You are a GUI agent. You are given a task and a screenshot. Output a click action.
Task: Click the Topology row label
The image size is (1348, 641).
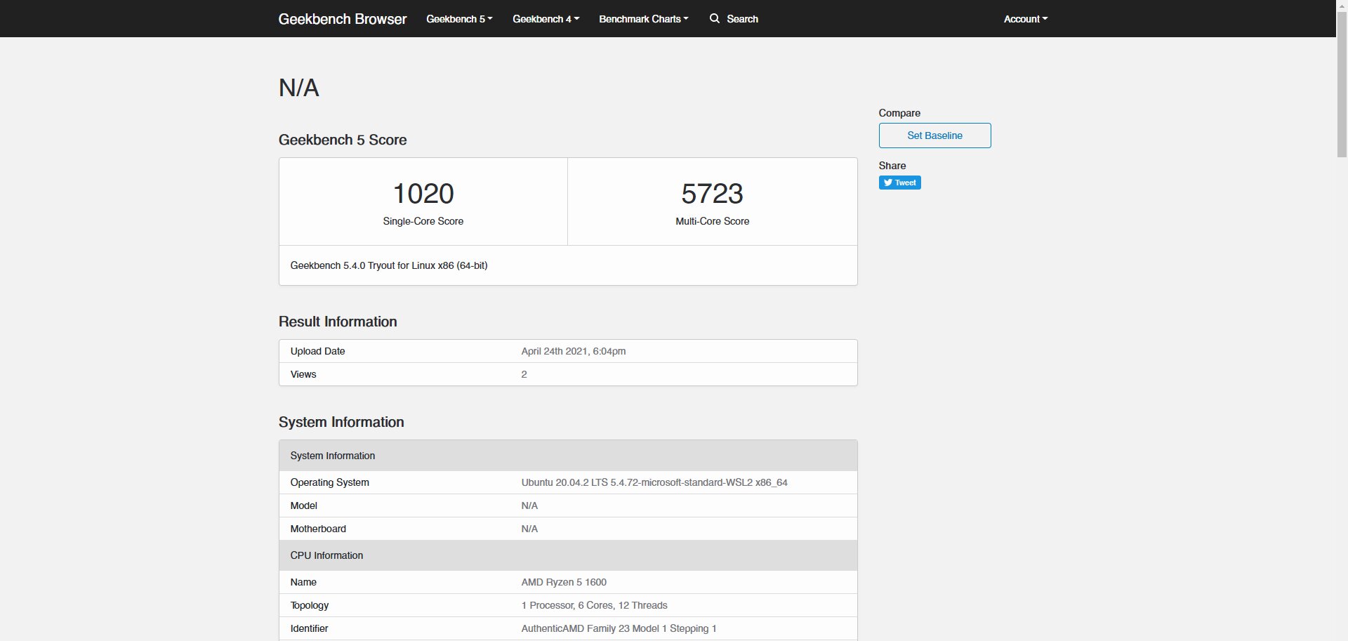pos(310,605)
